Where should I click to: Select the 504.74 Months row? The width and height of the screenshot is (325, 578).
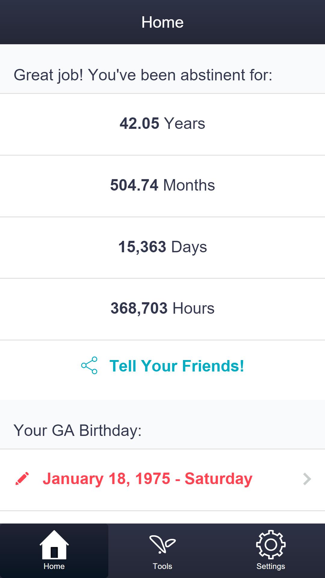(x=162, y=185)
